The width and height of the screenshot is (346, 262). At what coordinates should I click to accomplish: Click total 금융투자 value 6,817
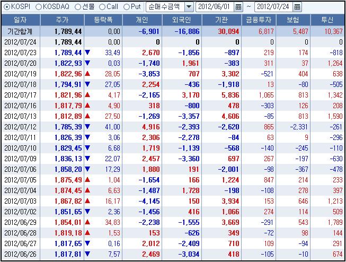(266, 31)
